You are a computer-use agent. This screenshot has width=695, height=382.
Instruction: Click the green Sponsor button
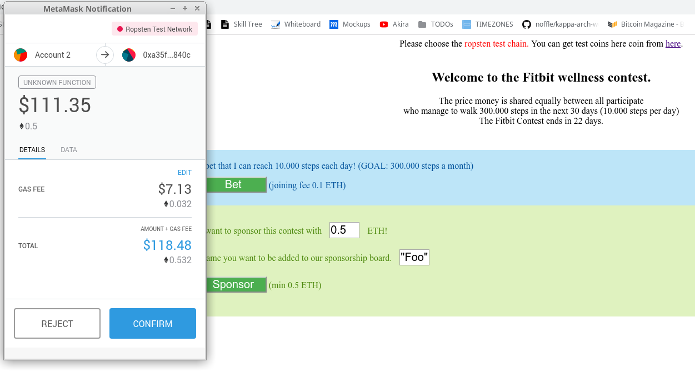[x=236, y=285]
